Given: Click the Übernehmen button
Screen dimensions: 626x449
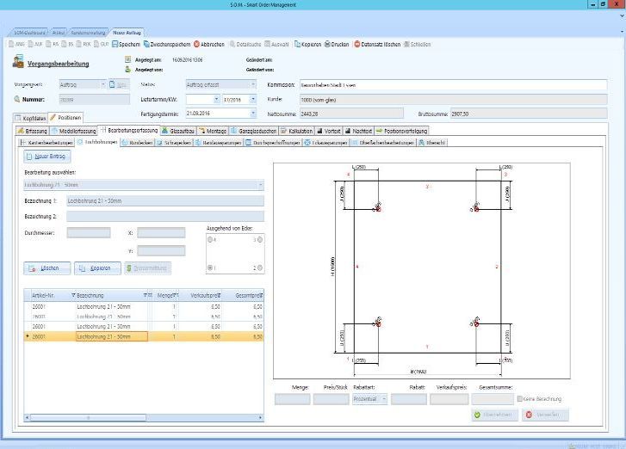Looking at the screenshot, I should 494,415.
